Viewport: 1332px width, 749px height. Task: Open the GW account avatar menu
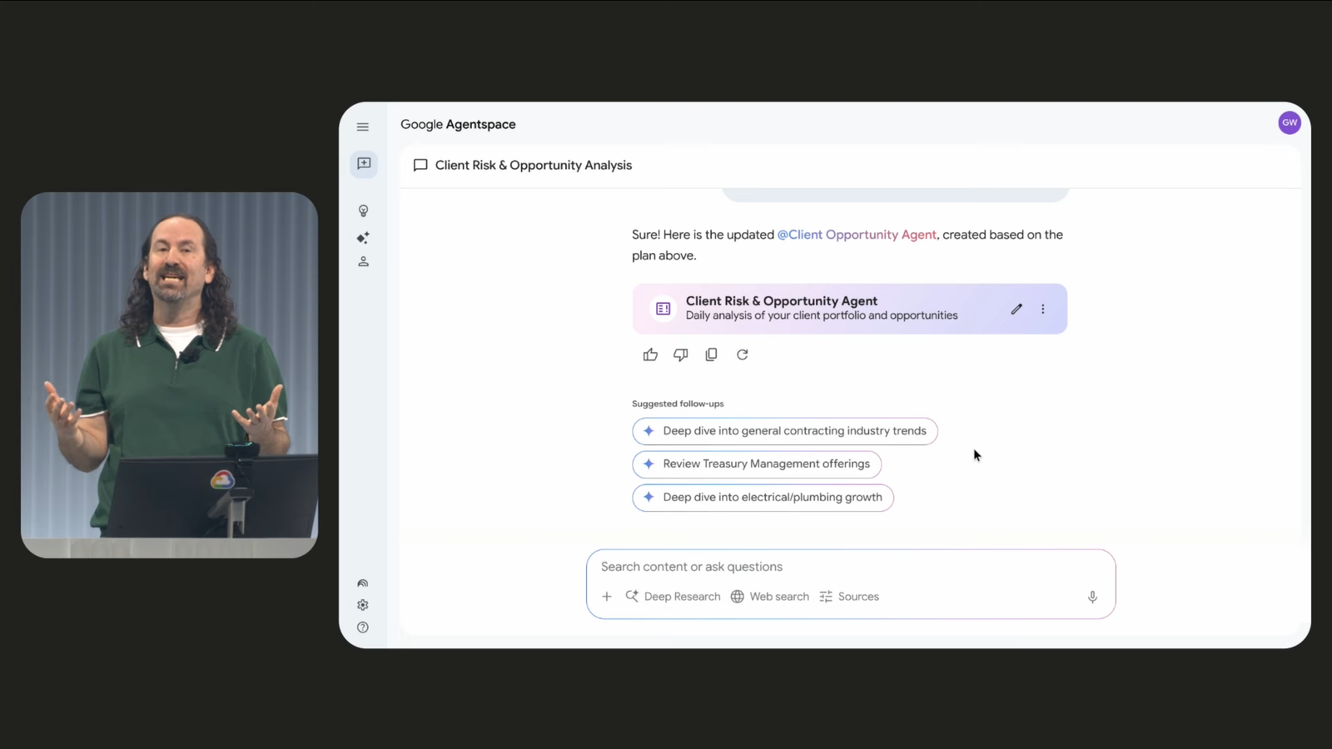click(x=1289, y=122)
